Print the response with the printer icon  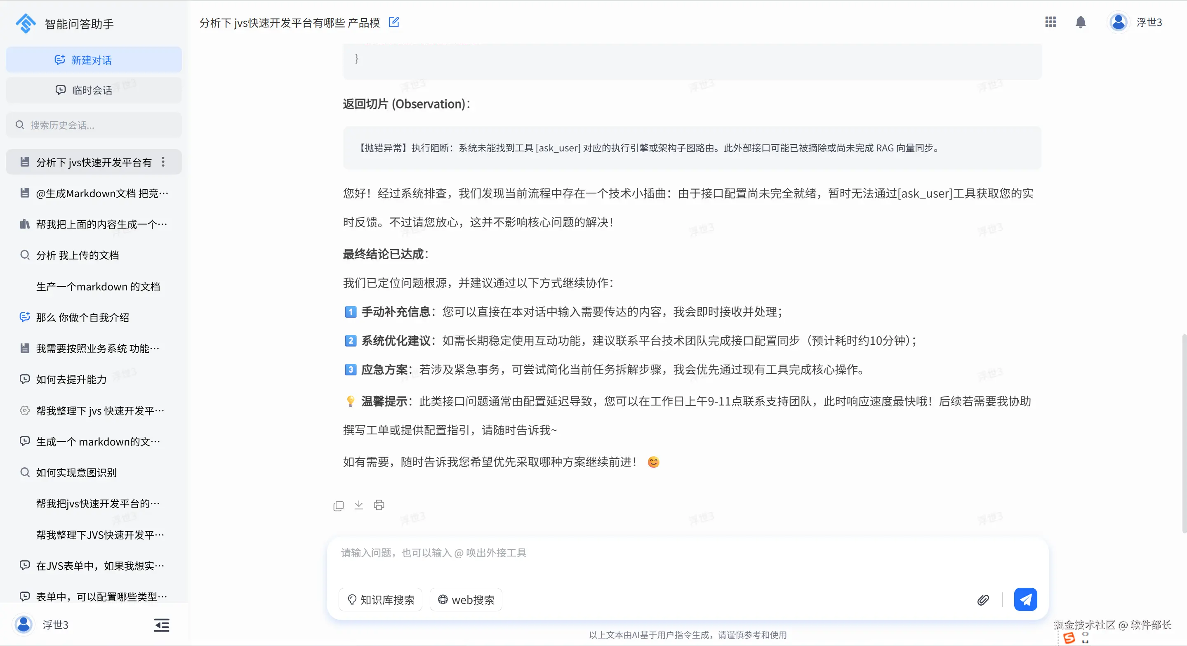click(x=379, y=505)
